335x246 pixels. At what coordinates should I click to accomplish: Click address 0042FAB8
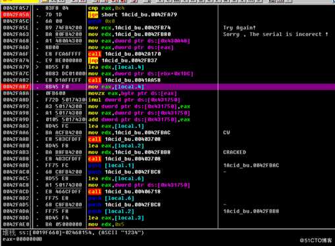[16, 159]
